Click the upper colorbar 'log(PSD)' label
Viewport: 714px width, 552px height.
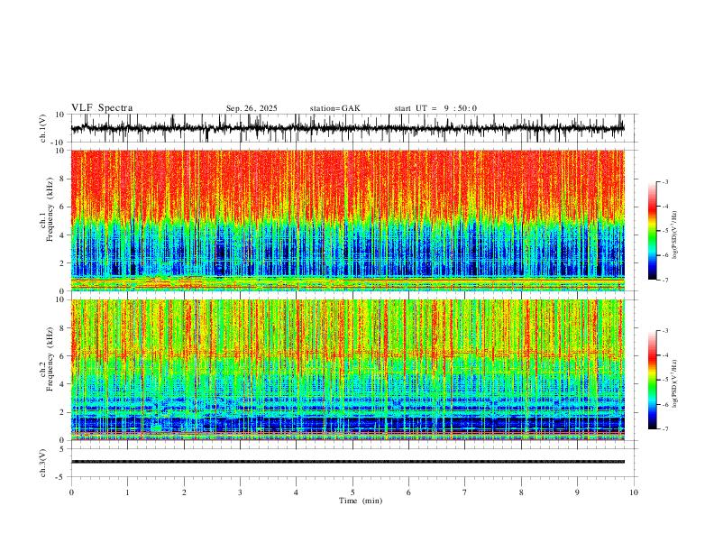click(x=675, y=235)
